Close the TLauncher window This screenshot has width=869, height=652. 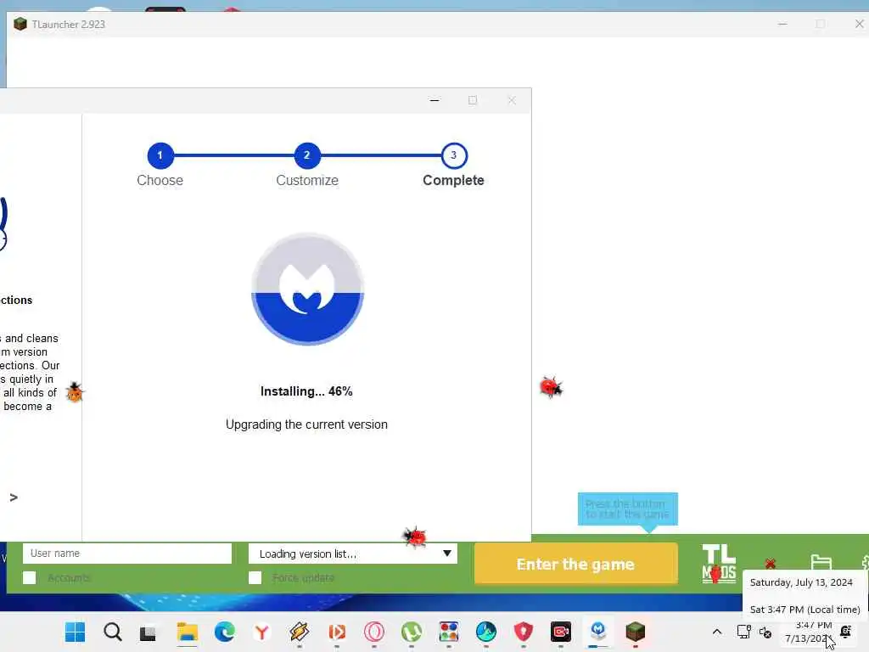[x=859, y=24]
